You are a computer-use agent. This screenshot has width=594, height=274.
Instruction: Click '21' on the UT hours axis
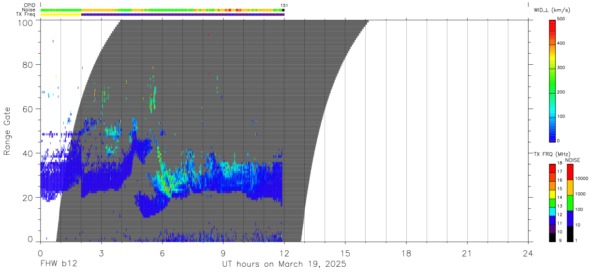pos(467,253)
